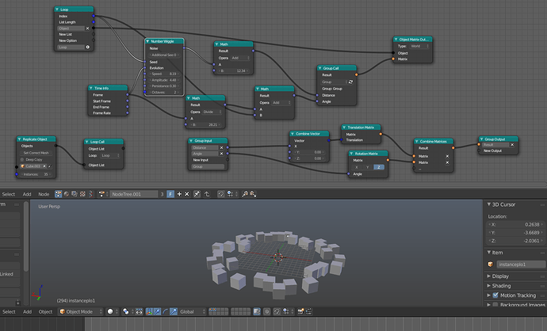Switch to the compositing nodes tree icon
Viewport: 547px width, 331px height.
pos(75,194)
